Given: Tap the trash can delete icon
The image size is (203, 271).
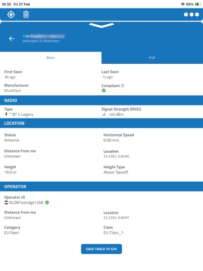Looking at the screenshot, I should (26, 14).
